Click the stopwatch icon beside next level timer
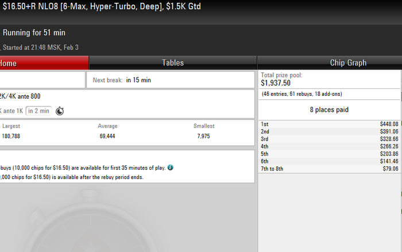This screenshot has height=252, width=402. (x=60, y=111)
